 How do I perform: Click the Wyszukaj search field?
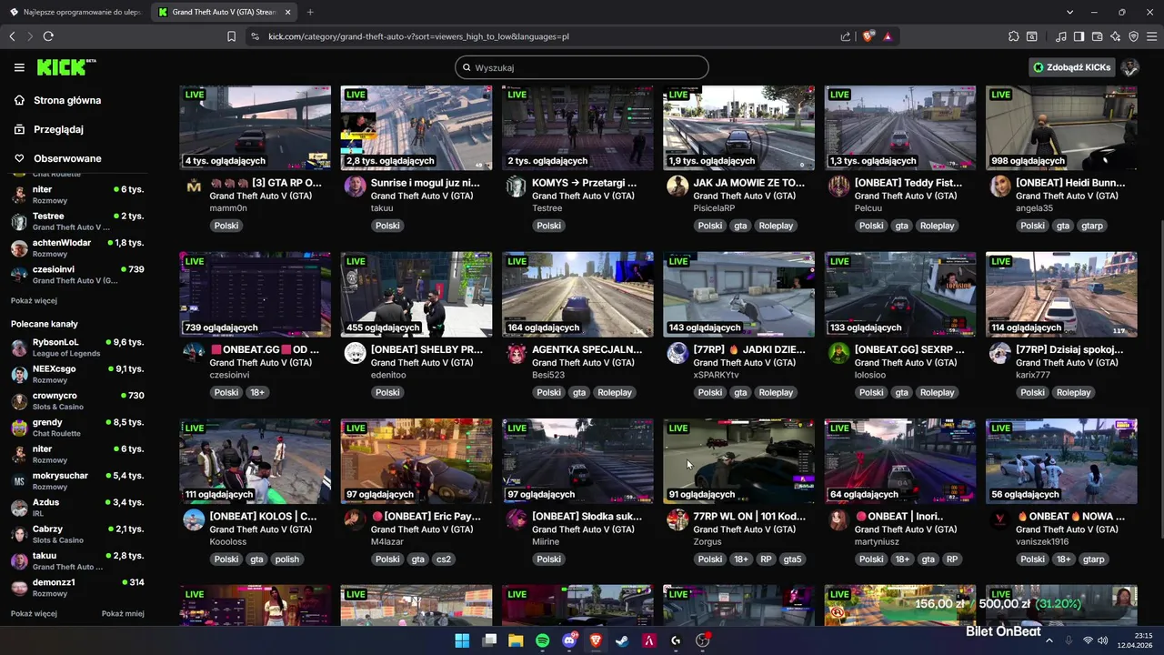point(582,67)
